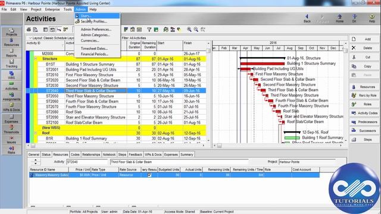The width and height of the screenshot is (381, 214).
Task: Toggle the Primary Resource checkbox for Masonry
Action: pos(149,175)
